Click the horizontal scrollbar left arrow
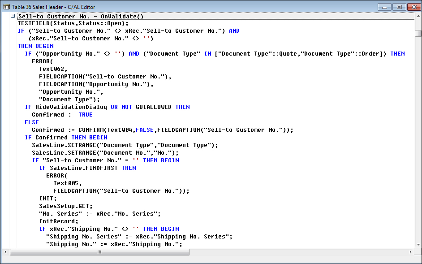Image resolution: width=422 pixels, height=264 pixels. pyautogui.click(x=5, y=252)
